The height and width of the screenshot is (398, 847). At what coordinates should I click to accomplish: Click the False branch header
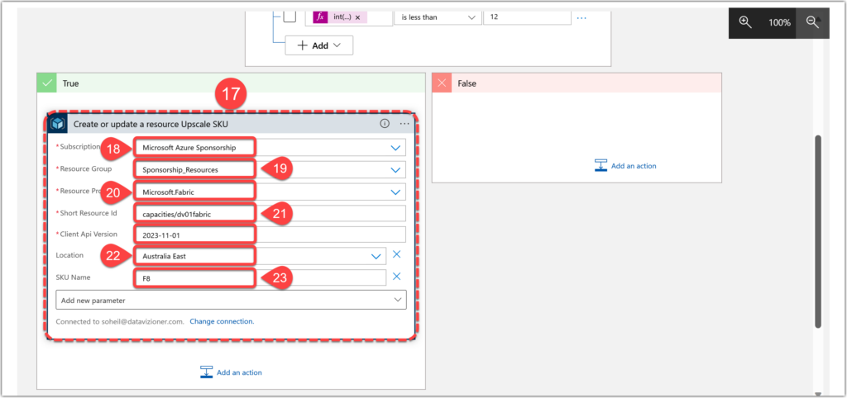coord(577,83)
